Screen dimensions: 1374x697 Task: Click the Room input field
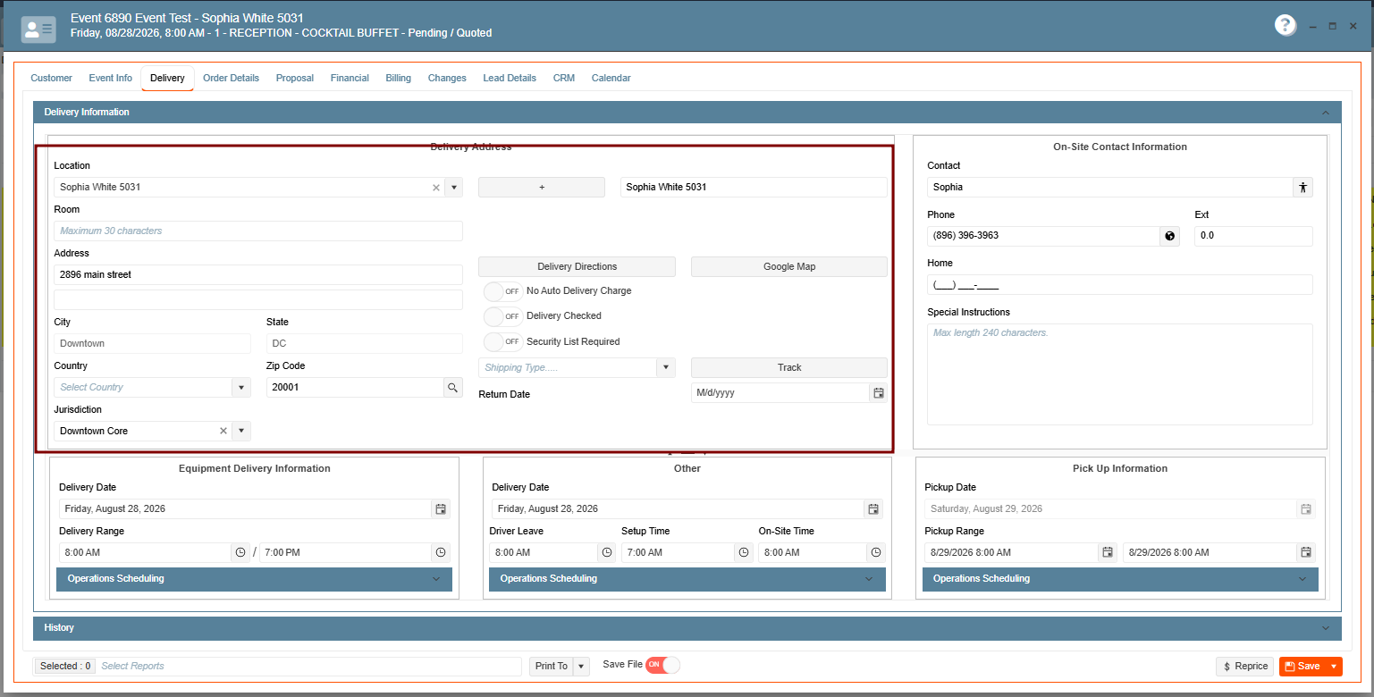[x=258, y=231]
